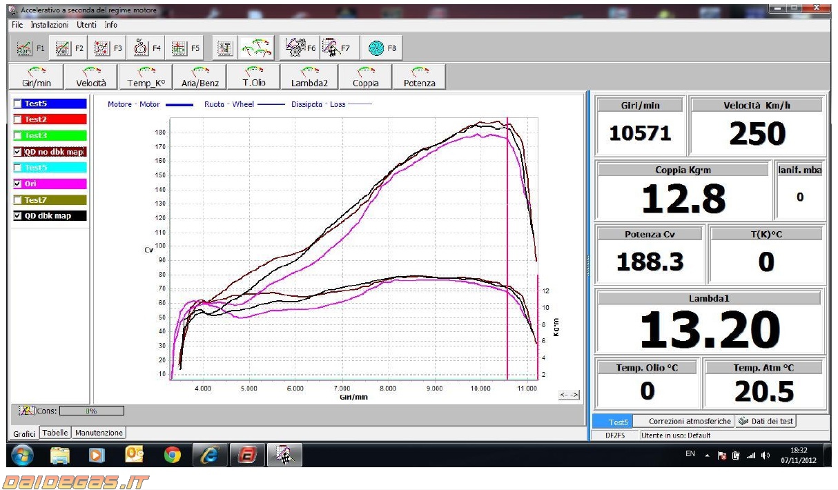
Task: Open the Lambda2 gauge button
Action: pyautogui.click(x=310, y=77)
